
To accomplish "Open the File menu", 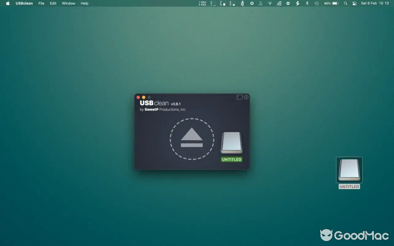I will tap(41, 3).
